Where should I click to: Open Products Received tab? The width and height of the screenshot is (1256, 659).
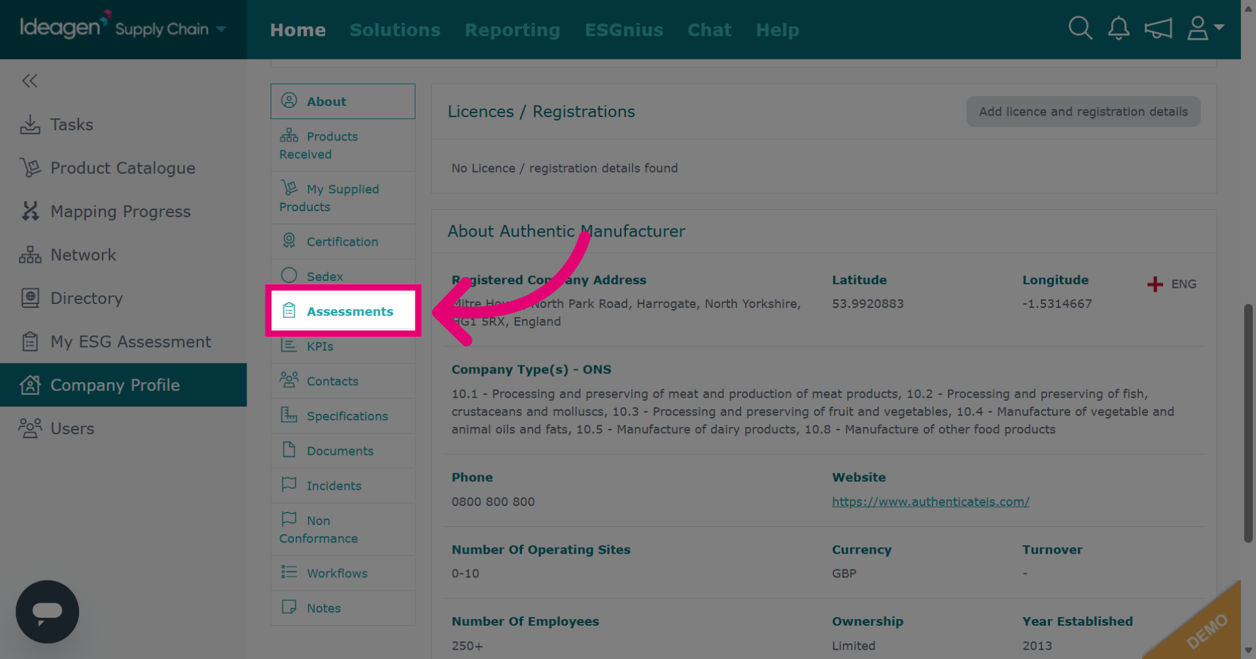tap(343, 145)
